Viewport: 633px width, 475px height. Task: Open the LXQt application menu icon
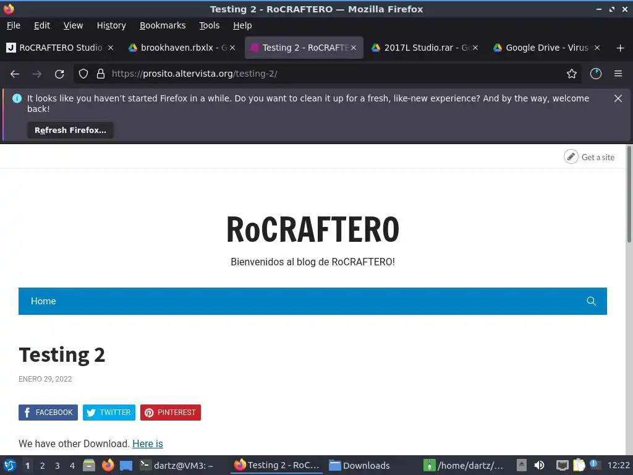point(10,465)
